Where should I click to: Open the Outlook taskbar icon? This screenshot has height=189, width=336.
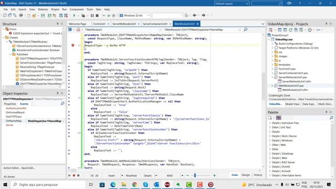(x=156, y=184)
